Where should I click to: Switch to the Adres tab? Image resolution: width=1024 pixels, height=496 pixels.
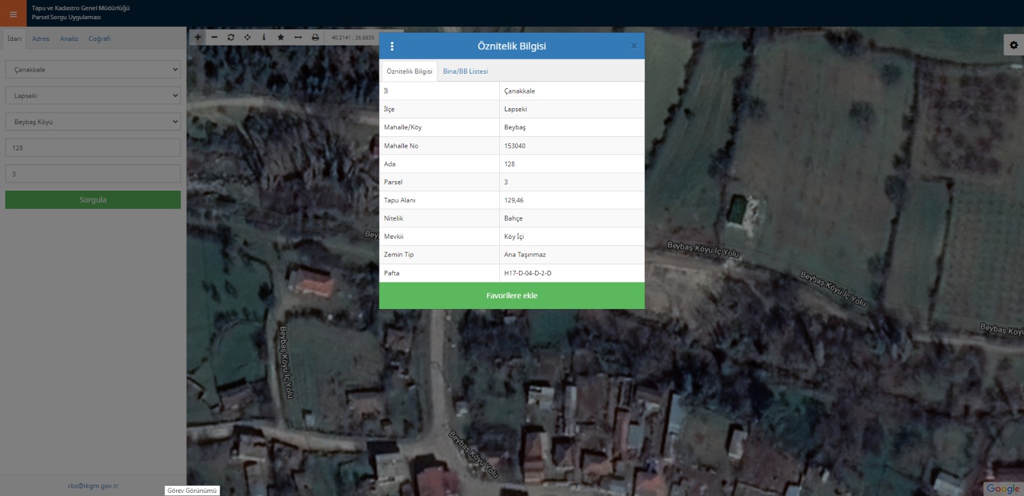(41, 38)
